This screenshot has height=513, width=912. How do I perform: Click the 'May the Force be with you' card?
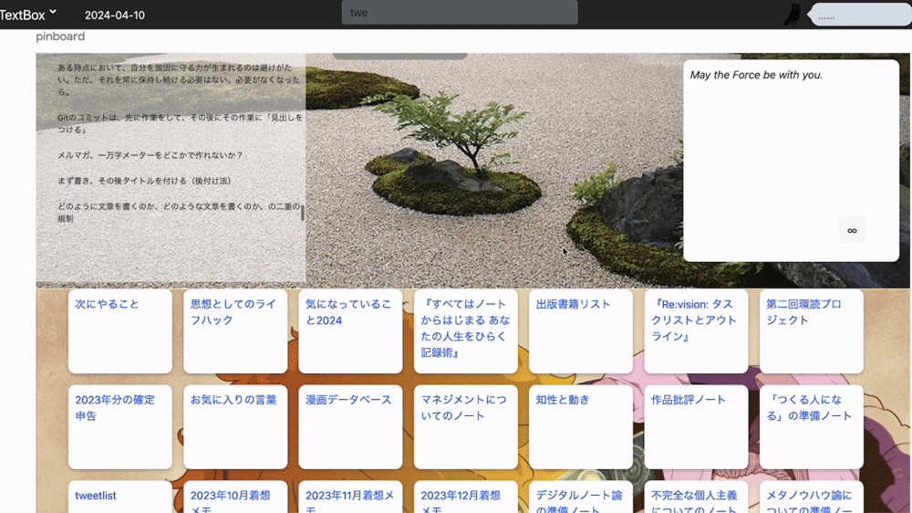point(791,161)
